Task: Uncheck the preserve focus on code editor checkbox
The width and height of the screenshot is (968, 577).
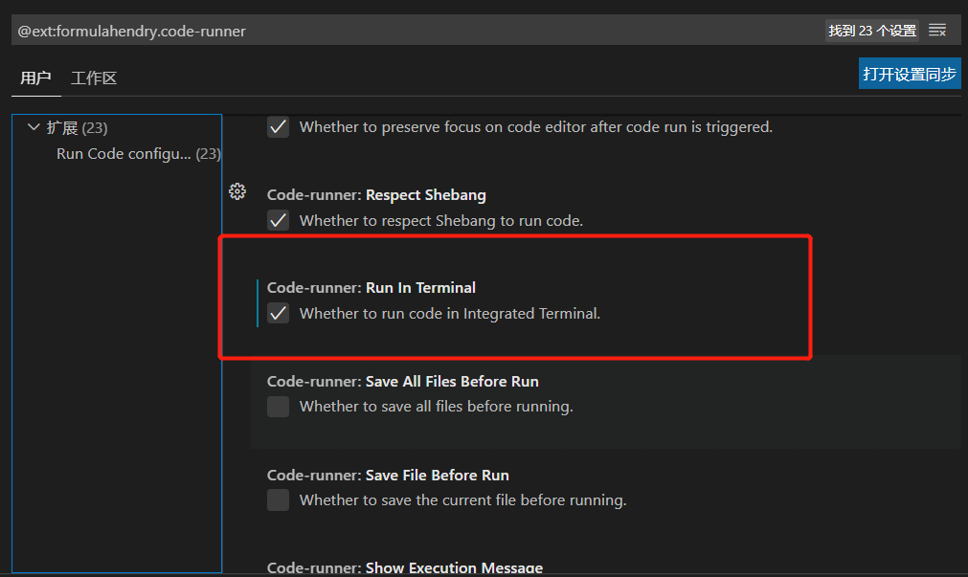Action: (278, 126)
